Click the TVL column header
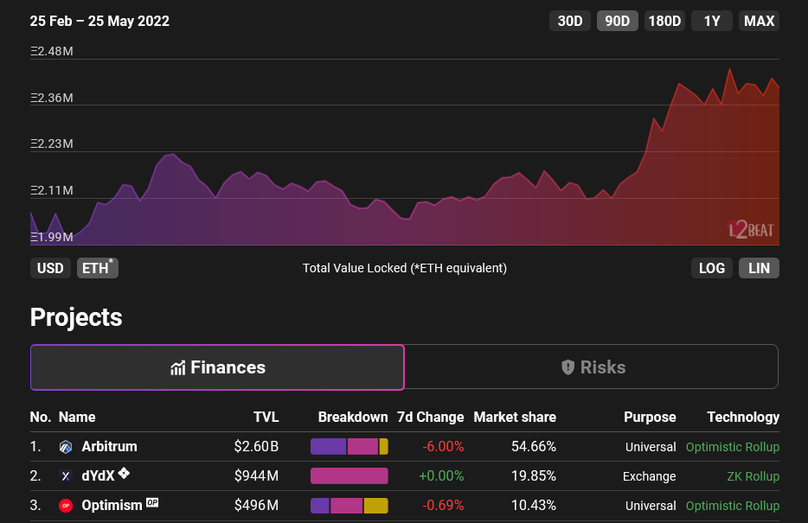The width and height of the screenshot is (808, 523). [x=266, y=417]
